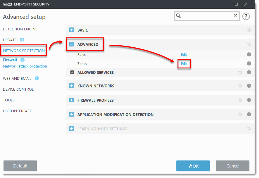This screenshot has height=178, width=259.
Task: Open the Firewall subsection
Action: click(10, 60)
